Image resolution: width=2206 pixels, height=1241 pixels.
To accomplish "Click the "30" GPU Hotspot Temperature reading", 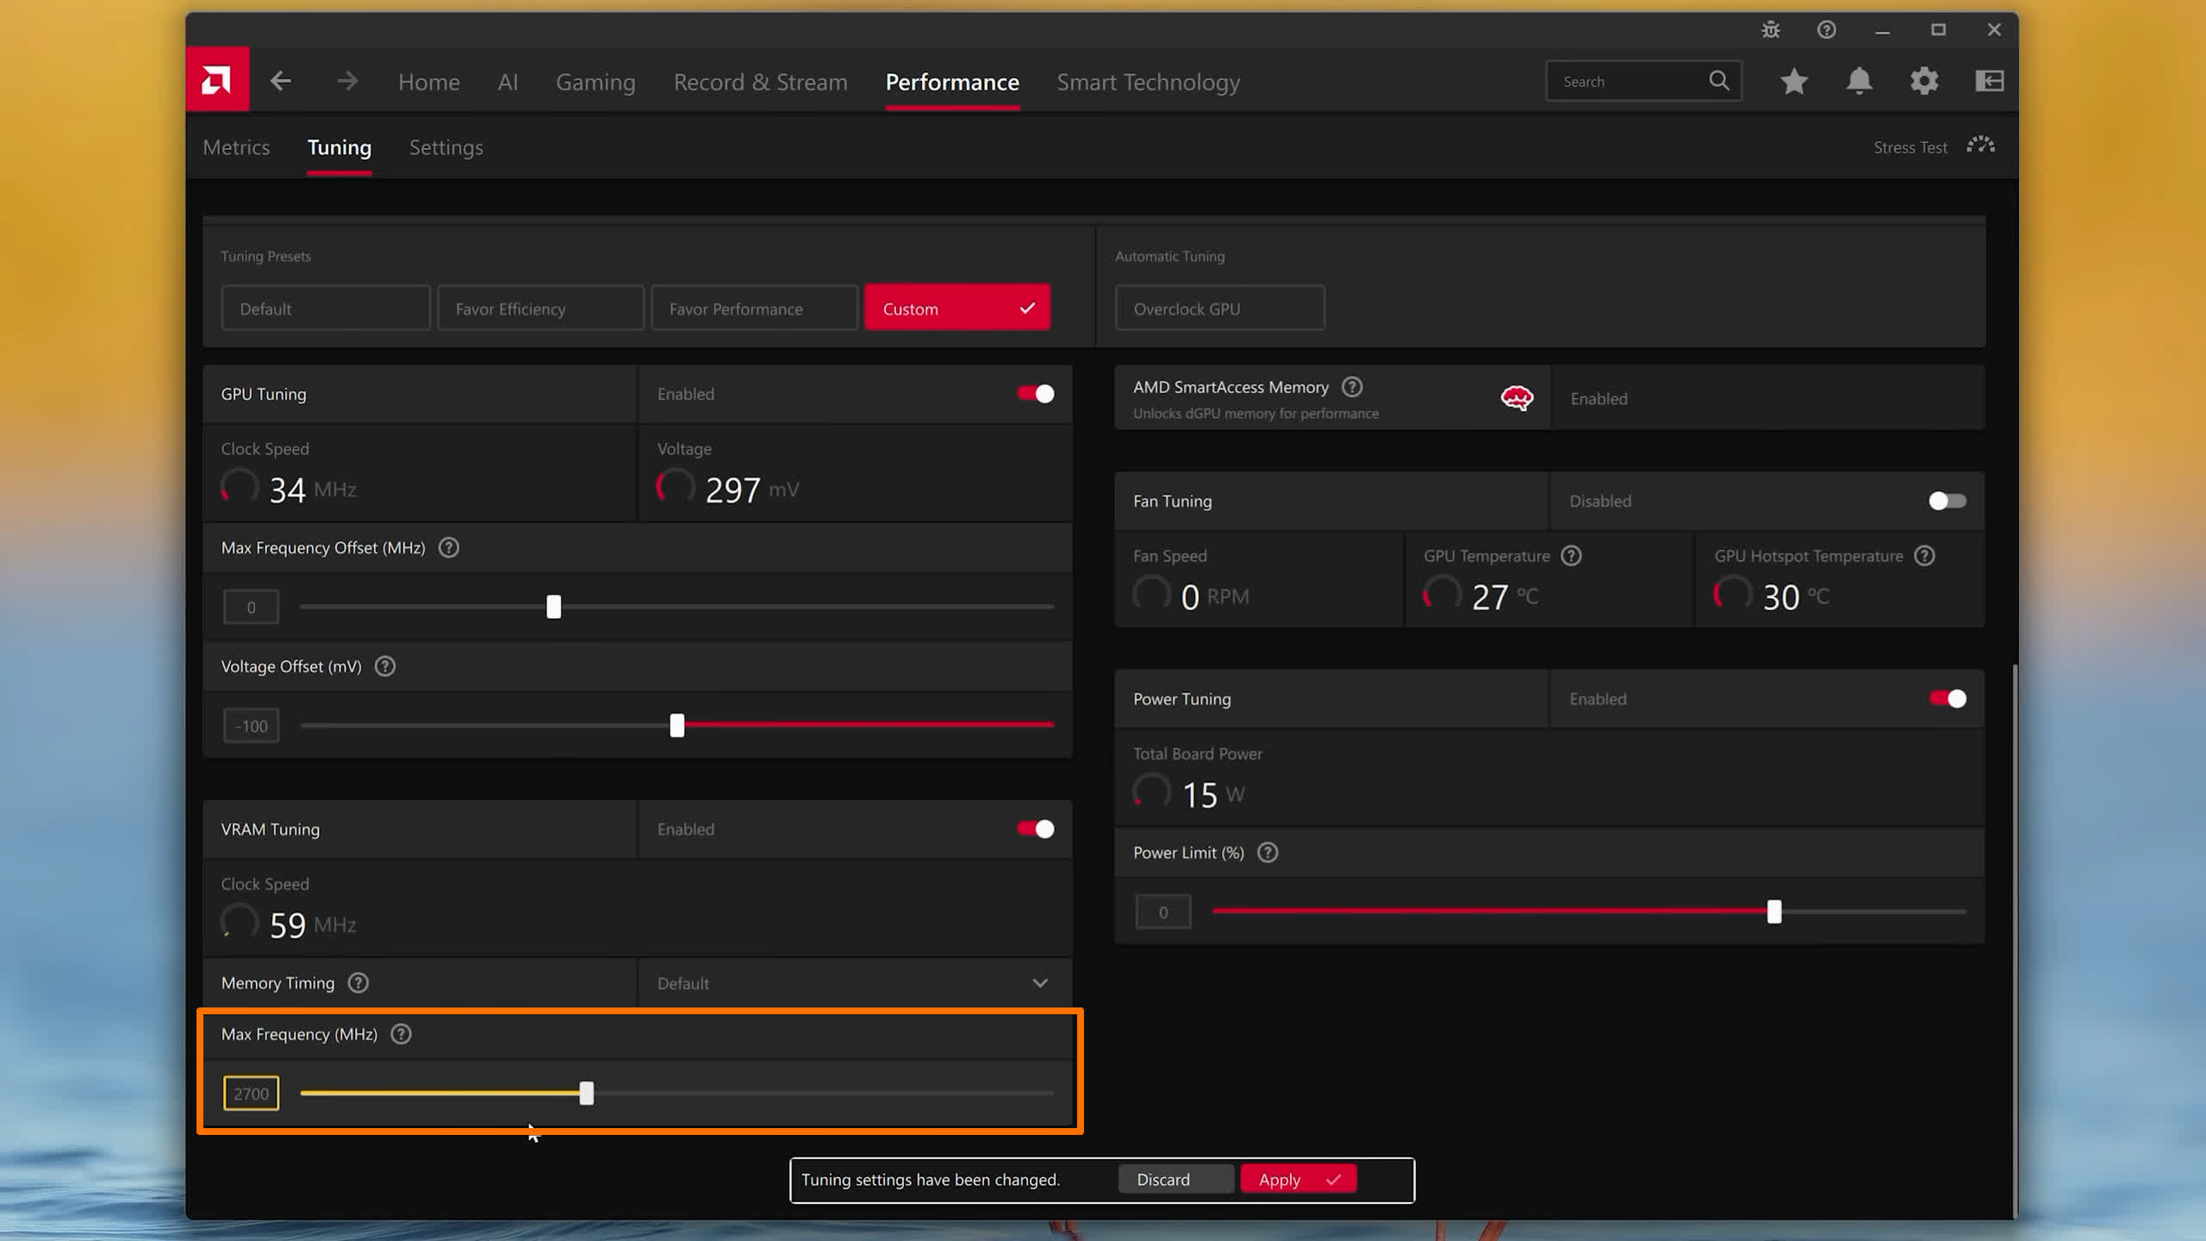I will pos(1781,596).
